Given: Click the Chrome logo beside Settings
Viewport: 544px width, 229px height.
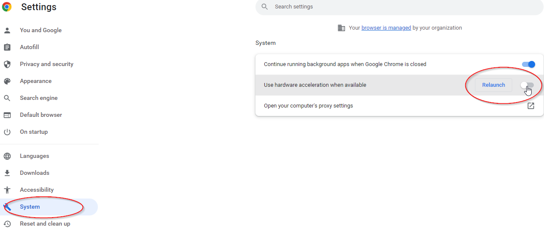Looking at the screenshot, I should point(7,7).
